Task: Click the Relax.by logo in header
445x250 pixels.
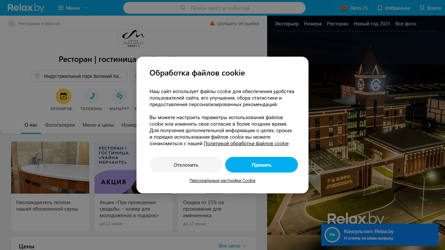Action: [x=26, y=8]
